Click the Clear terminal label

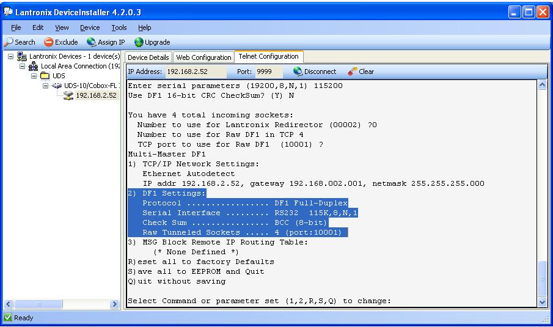point(367,72)
